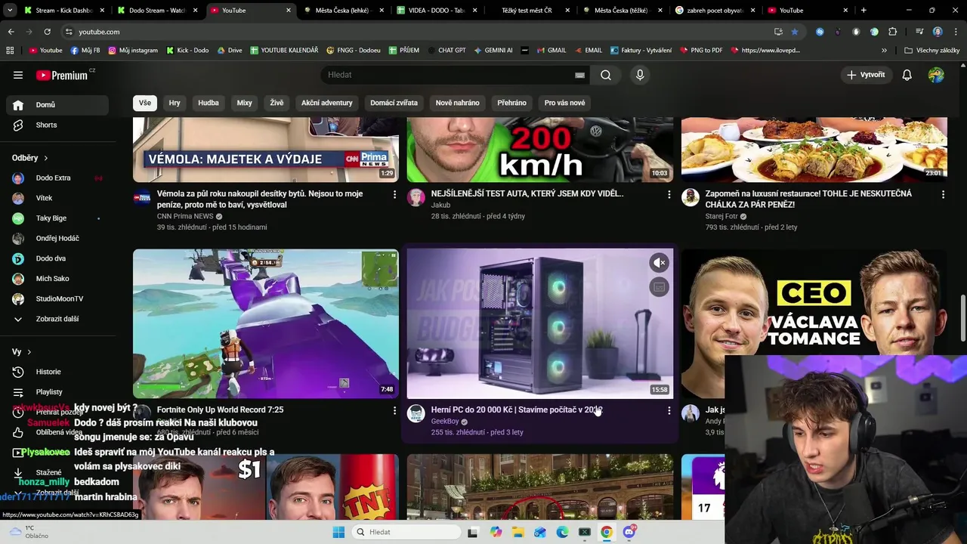Image resolution: width=967 pixels, height=544 pixels.
Task: Open the browser tab search dropdown
Action: [x=9, y=11]
